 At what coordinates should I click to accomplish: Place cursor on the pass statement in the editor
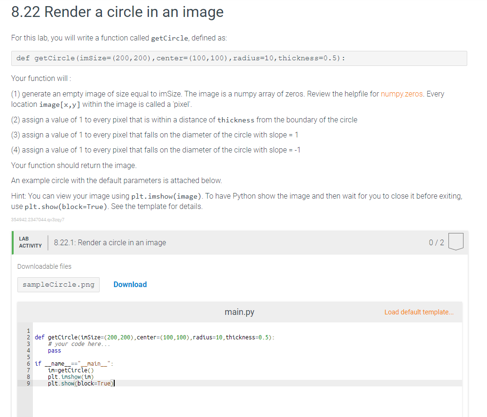click(x=54, y=350)
